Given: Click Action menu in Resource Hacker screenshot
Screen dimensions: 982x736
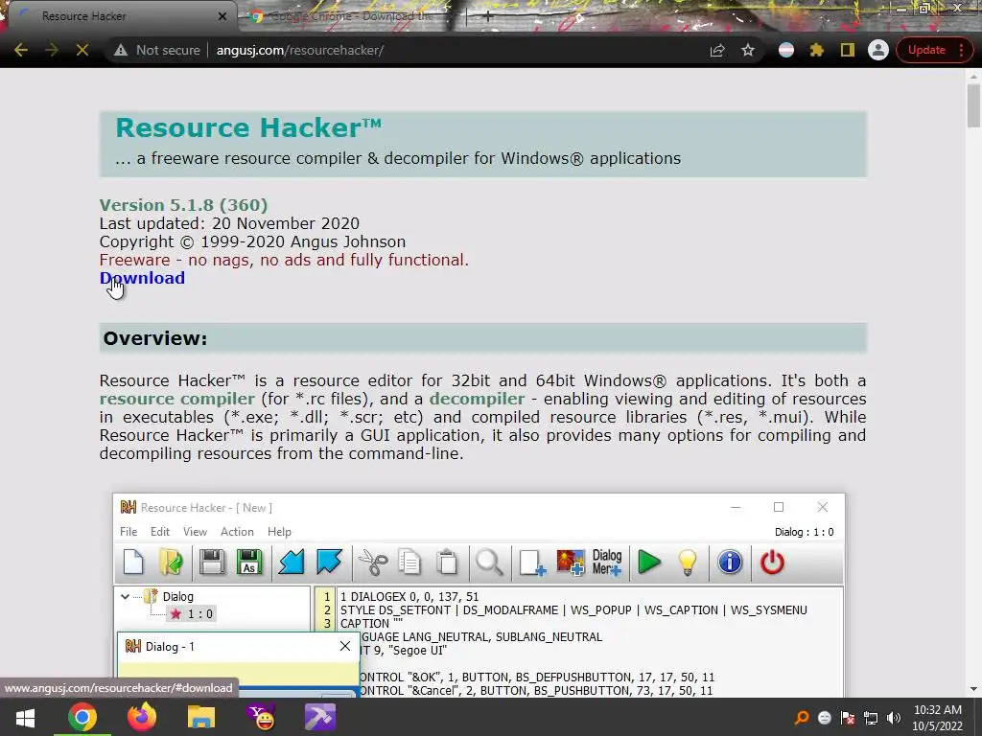Looking at the screenshot, I should point(237,531).
